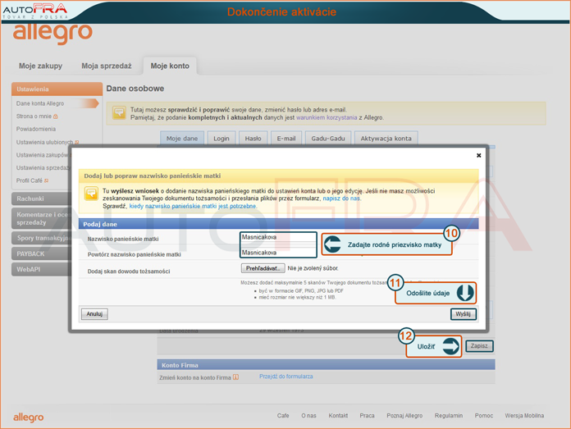Open the Kontakt footer link

[x=338, y=416]
